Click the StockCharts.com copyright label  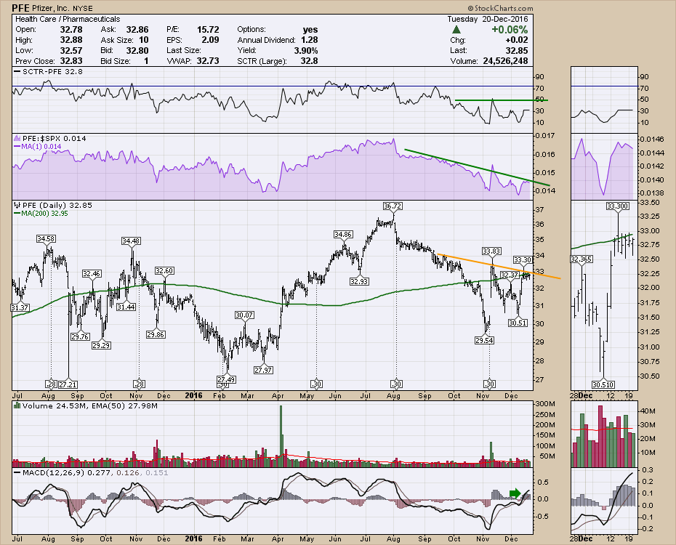pos(501,8)
